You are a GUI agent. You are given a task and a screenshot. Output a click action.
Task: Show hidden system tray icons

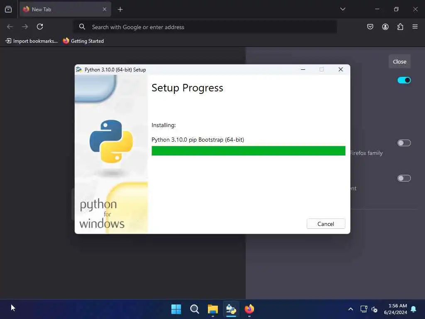click(x=350, y=309)
